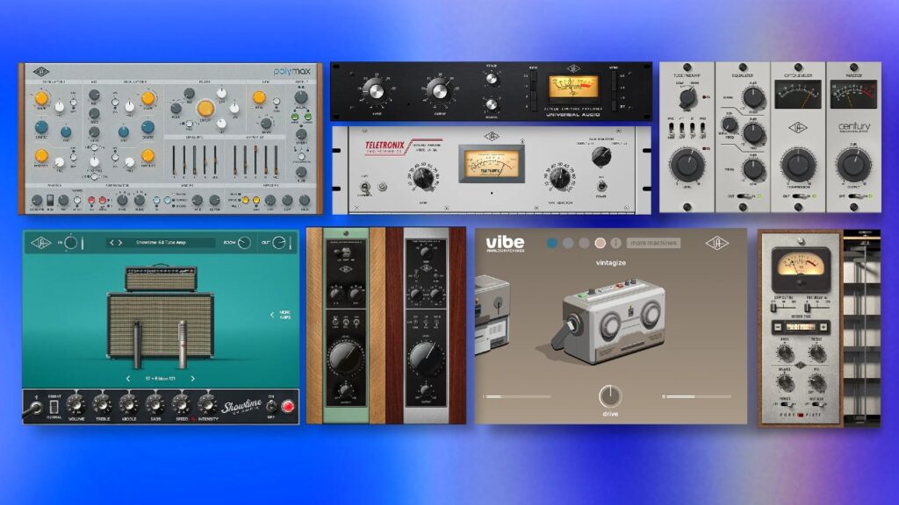Toggle the Bright/Normal switch on Showtime amp
Screen dimensions: 899x505
54,407
